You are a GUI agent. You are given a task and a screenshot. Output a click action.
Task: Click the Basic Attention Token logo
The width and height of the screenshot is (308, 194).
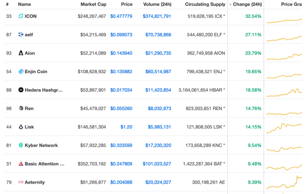21,164
